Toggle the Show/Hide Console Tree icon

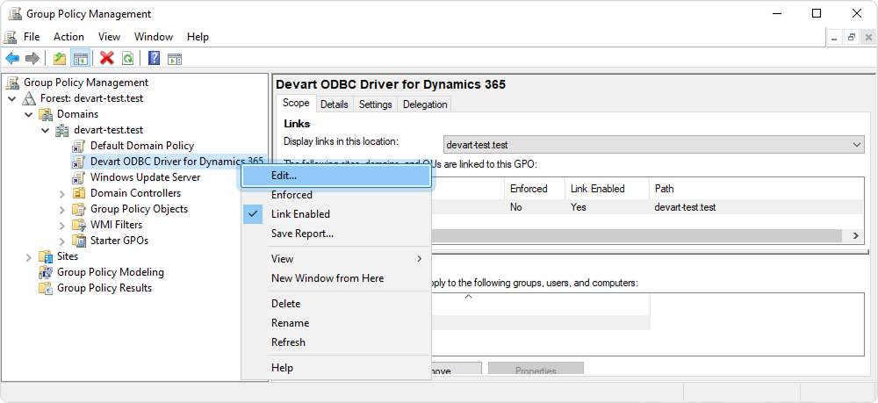(x=81, y=58)
